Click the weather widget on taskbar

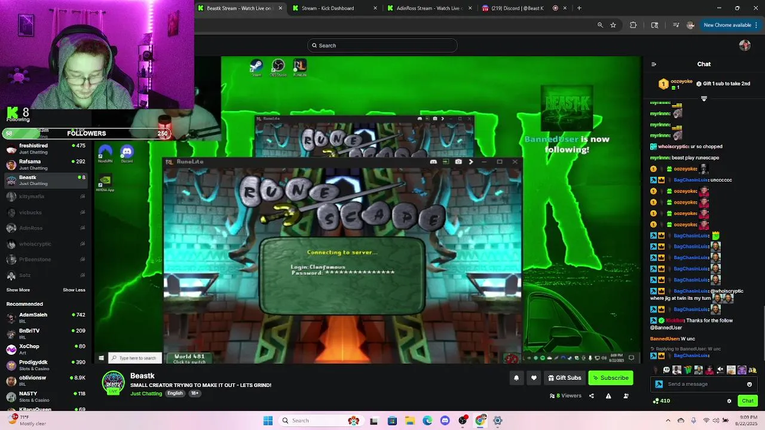[26, 420]
